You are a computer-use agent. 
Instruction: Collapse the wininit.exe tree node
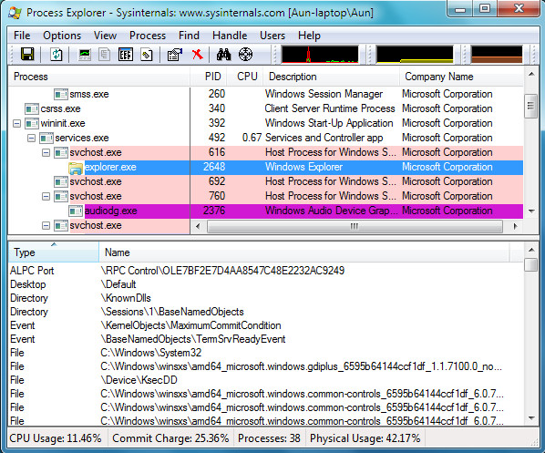[x=16, y=123]
